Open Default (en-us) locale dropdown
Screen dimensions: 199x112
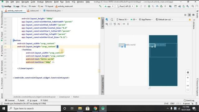coord(164,19)
